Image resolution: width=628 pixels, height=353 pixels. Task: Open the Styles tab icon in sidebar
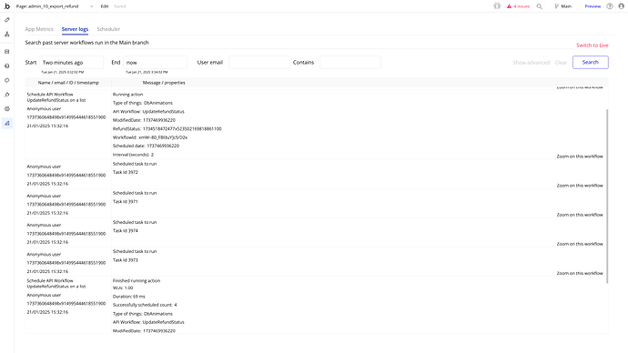6,80
